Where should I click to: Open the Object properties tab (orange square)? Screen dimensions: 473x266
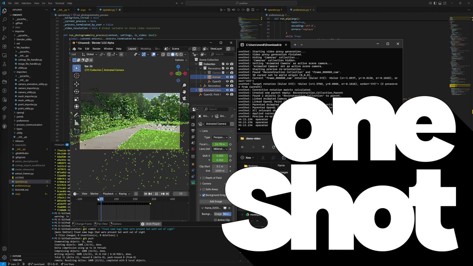click(x=193, y=164)
